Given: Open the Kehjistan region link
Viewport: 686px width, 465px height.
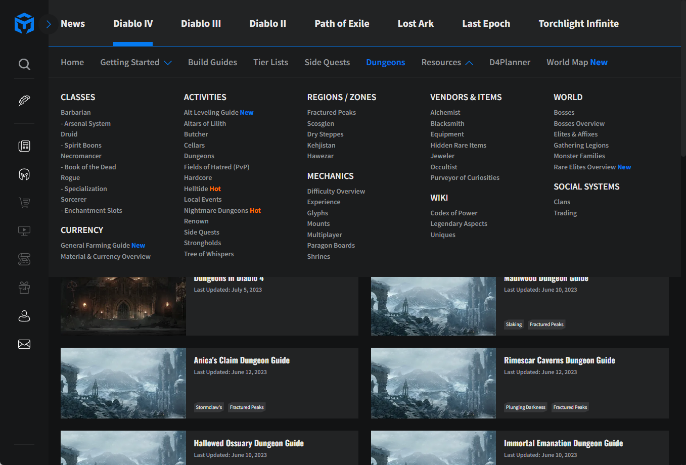Looking at the screenshot, I should (x=322, y=145).
